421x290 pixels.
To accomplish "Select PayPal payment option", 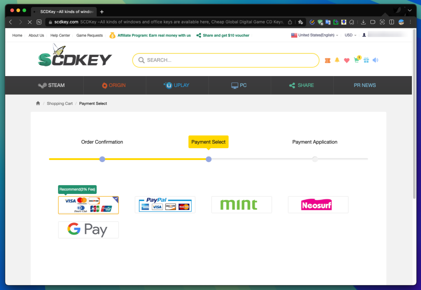I will [x=165, y=205].
